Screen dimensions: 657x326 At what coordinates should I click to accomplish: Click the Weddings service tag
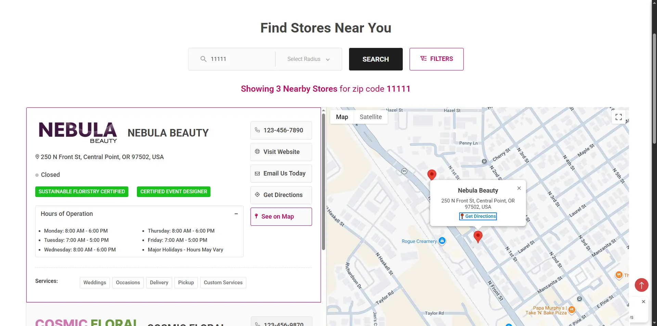(95, 283)
